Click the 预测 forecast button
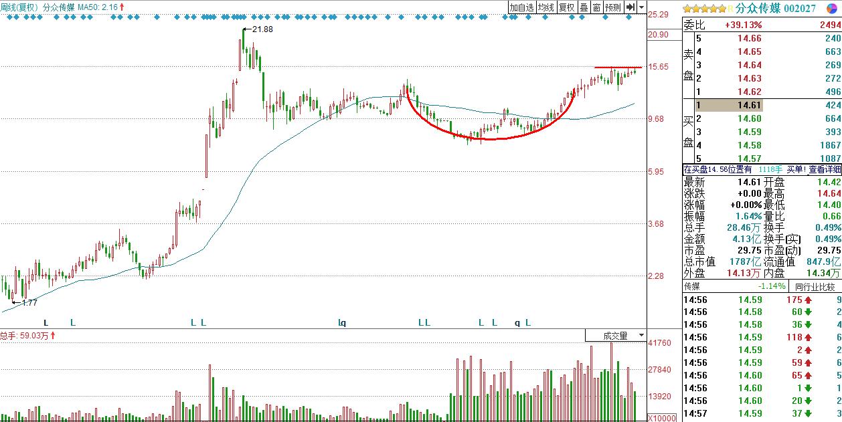 [613, 7]
